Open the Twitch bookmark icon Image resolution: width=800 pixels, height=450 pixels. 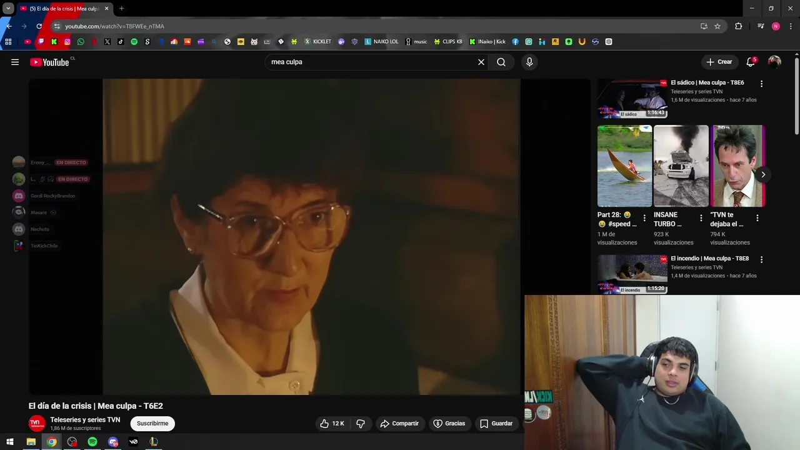[x=41, y=42]
